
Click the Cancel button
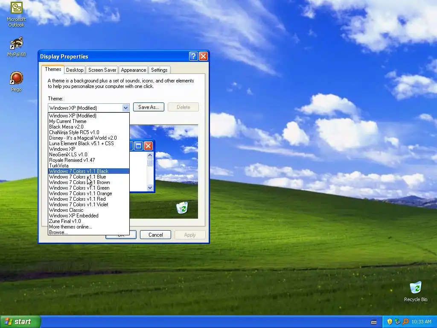[155, 235]
